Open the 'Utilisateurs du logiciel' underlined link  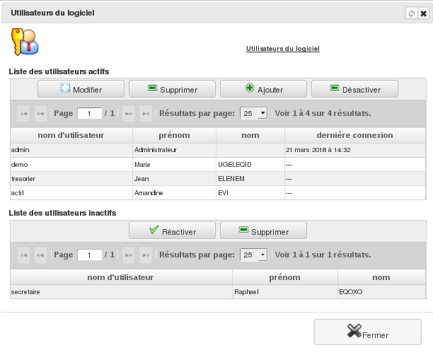click(283, 49)
